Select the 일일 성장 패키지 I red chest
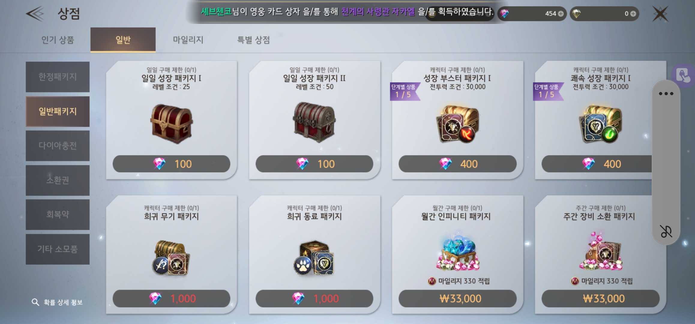Viewport: 695px width, 324px height. tap(171, 124)
